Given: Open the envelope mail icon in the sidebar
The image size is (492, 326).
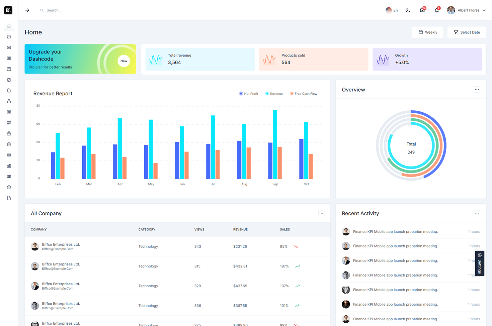Looking at the screenshot, I should pos(9,47).
